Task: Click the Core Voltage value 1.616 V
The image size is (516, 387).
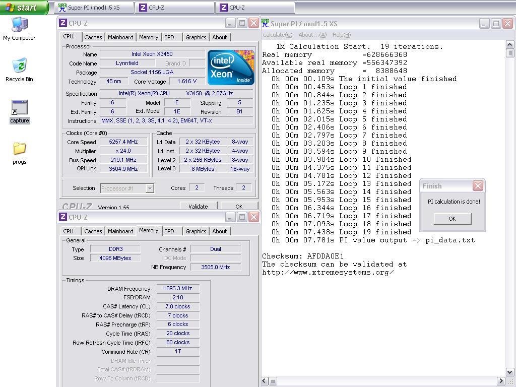Action: coord(187,81)
